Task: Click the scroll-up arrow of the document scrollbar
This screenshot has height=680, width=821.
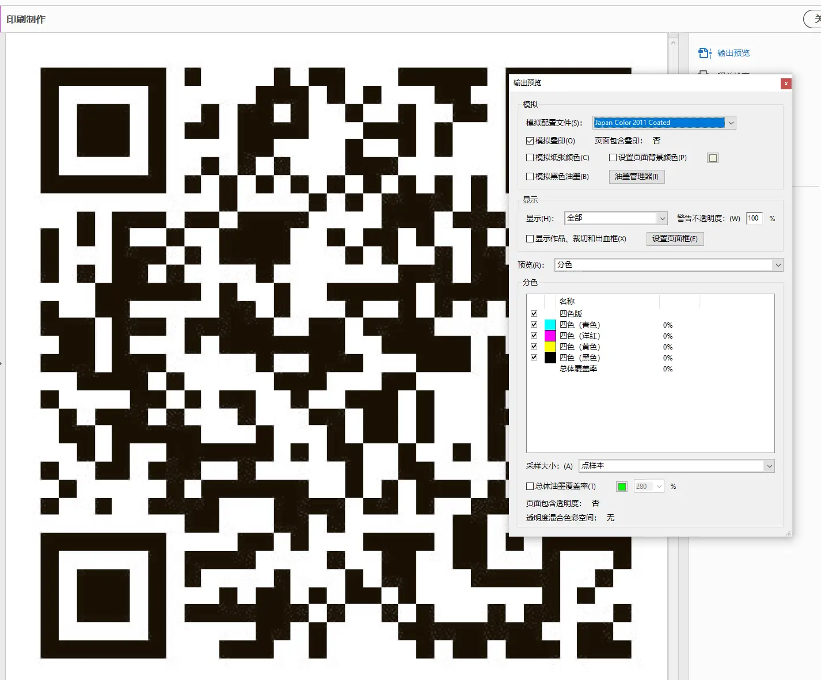Action: pos(673,42)
